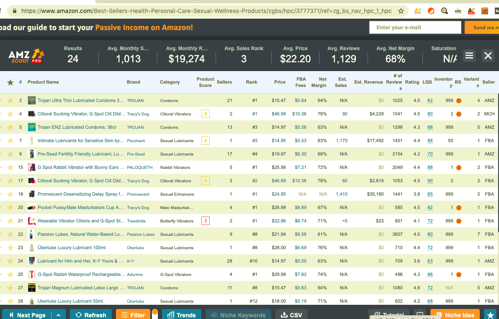Screen dimensions: 499x319
Task: Export results using the CSV button
Action: tap(292, 315)
